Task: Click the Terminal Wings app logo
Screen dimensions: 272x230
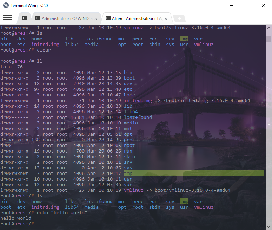Action: click(6, 5)
